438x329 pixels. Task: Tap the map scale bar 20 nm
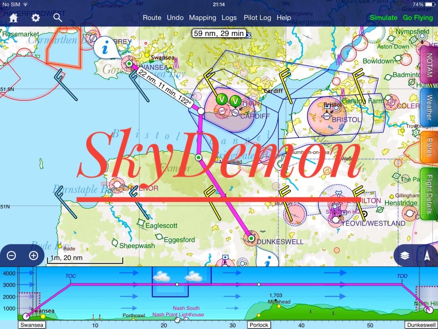click(85, 259)
